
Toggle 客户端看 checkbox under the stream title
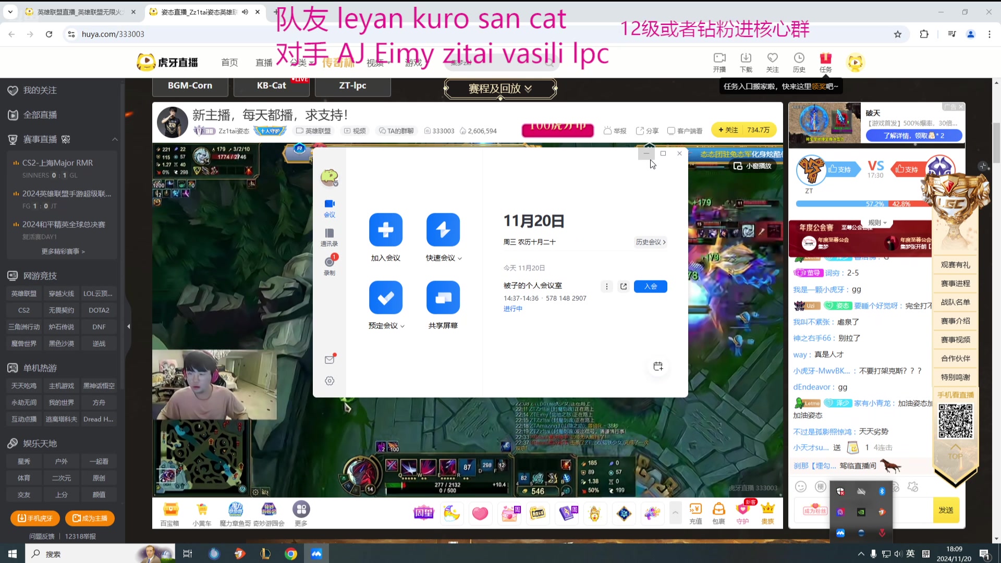[685, 131]
